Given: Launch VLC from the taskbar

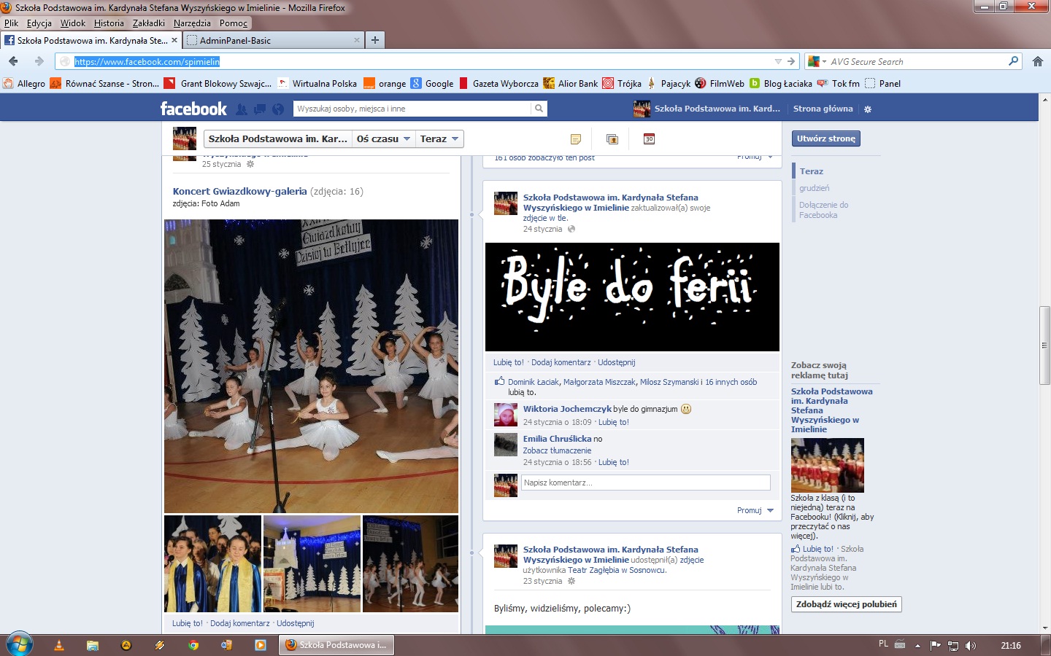Looking at the screenshot, I should [x=59, y=645].
